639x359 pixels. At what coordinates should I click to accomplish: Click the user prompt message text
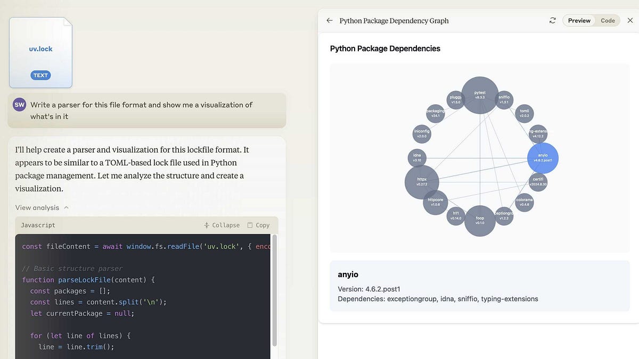pyautogui.click(x=142, y=111)
